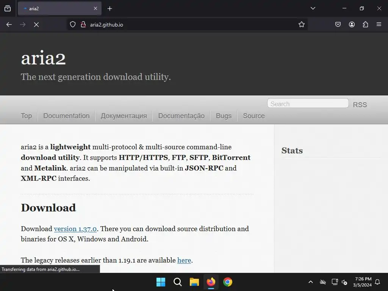This screenshot has height=291, width=388.
Task: View site security lock information
Action: pyautogui.click(x=83, y=25)
